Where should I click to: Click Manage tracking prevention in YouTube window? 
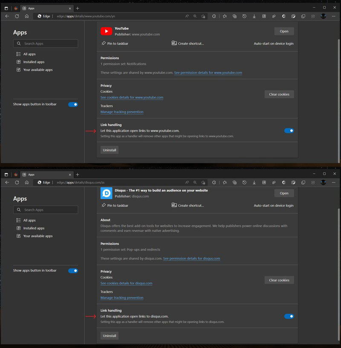[x=121, y=112]
